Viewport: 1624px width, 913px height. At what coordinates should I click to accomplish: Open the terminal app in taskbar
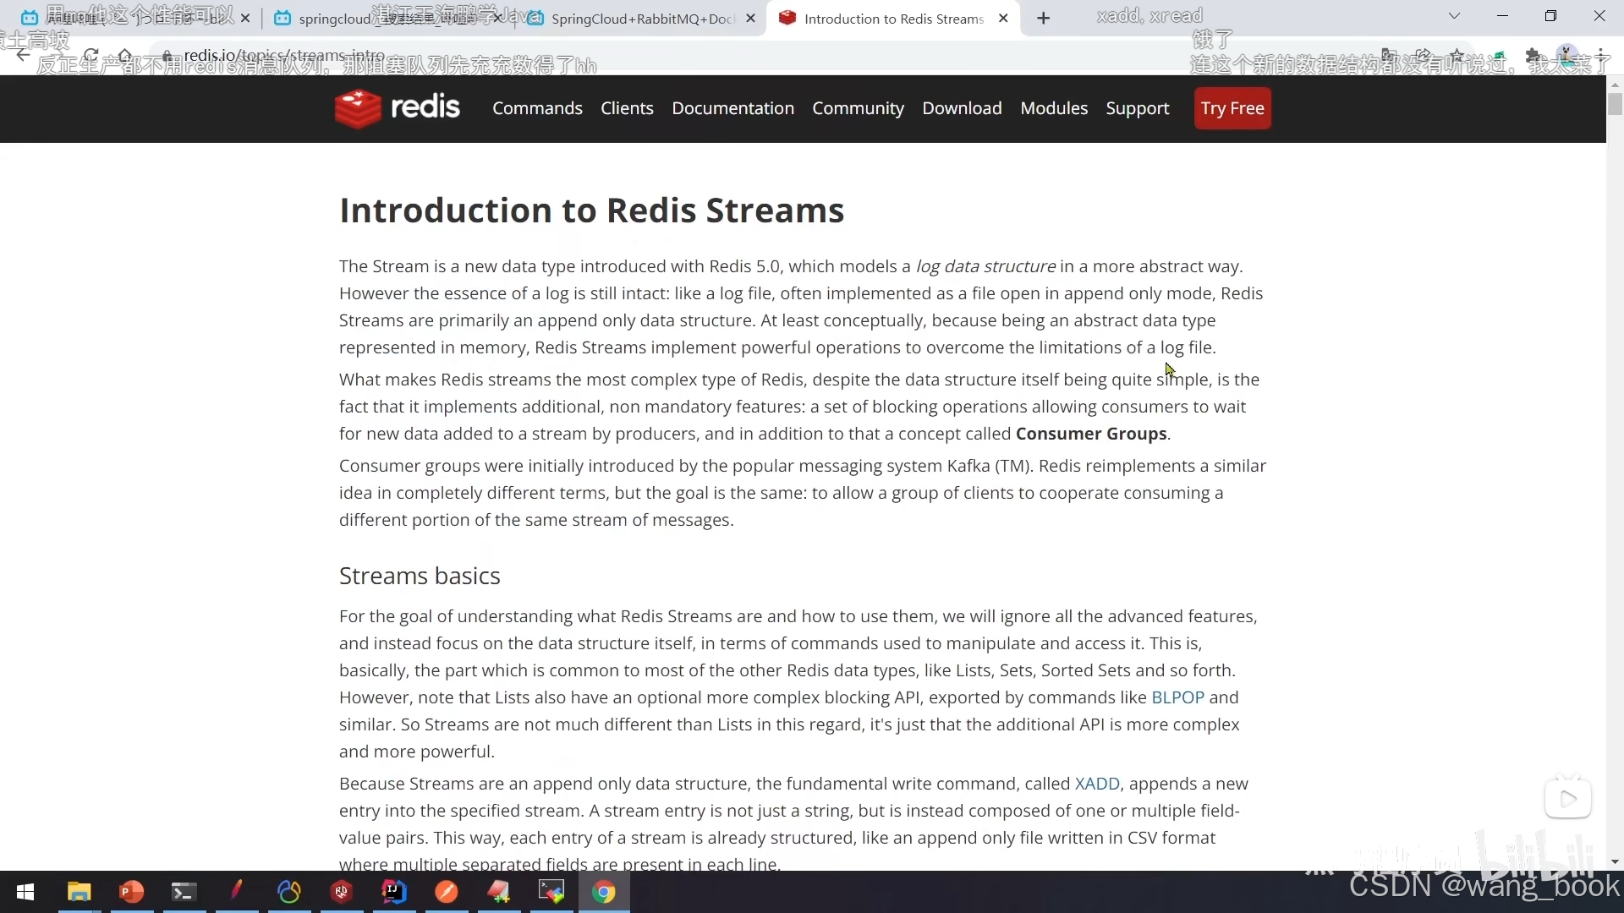tap(184, 892)
